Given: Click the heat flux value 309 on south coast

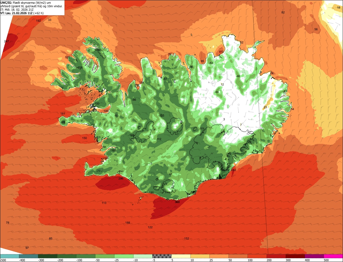Looking at the screenshot, I should (x=177, y=202).
